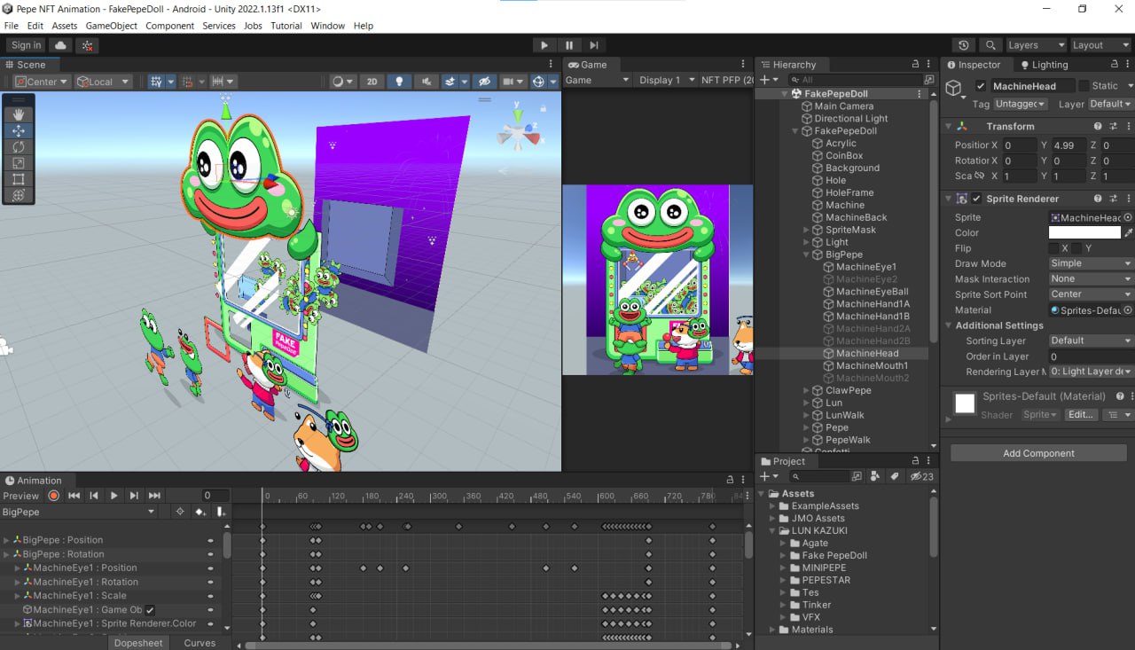
Task: Enable the Static checkbox
Action: tap(1084, 86)
